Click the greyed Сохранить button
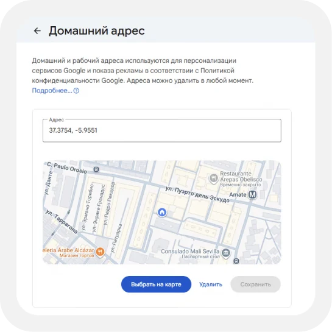332x332 pixels. pos(255,284)
